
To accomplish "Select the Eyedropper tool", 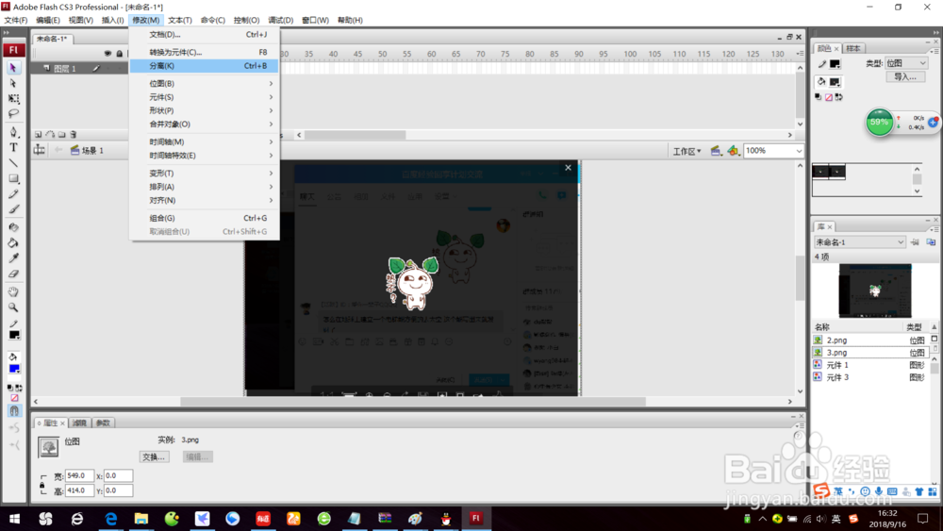I will (x=13, y=258).
